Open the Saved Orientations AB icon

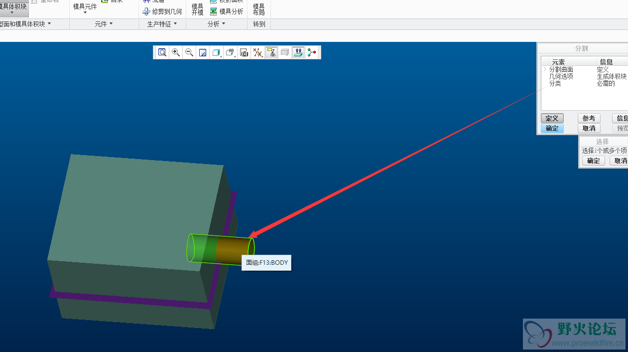pos(230,52)
